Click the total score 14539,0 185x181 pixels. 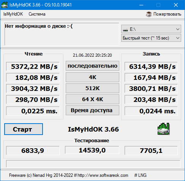click(92, 150)
